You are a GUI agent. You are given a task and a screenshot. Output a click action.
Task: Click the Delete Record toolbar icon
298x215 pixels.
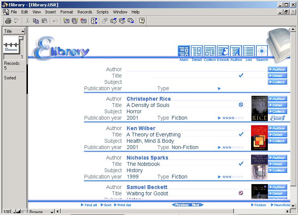click(83, 21)
